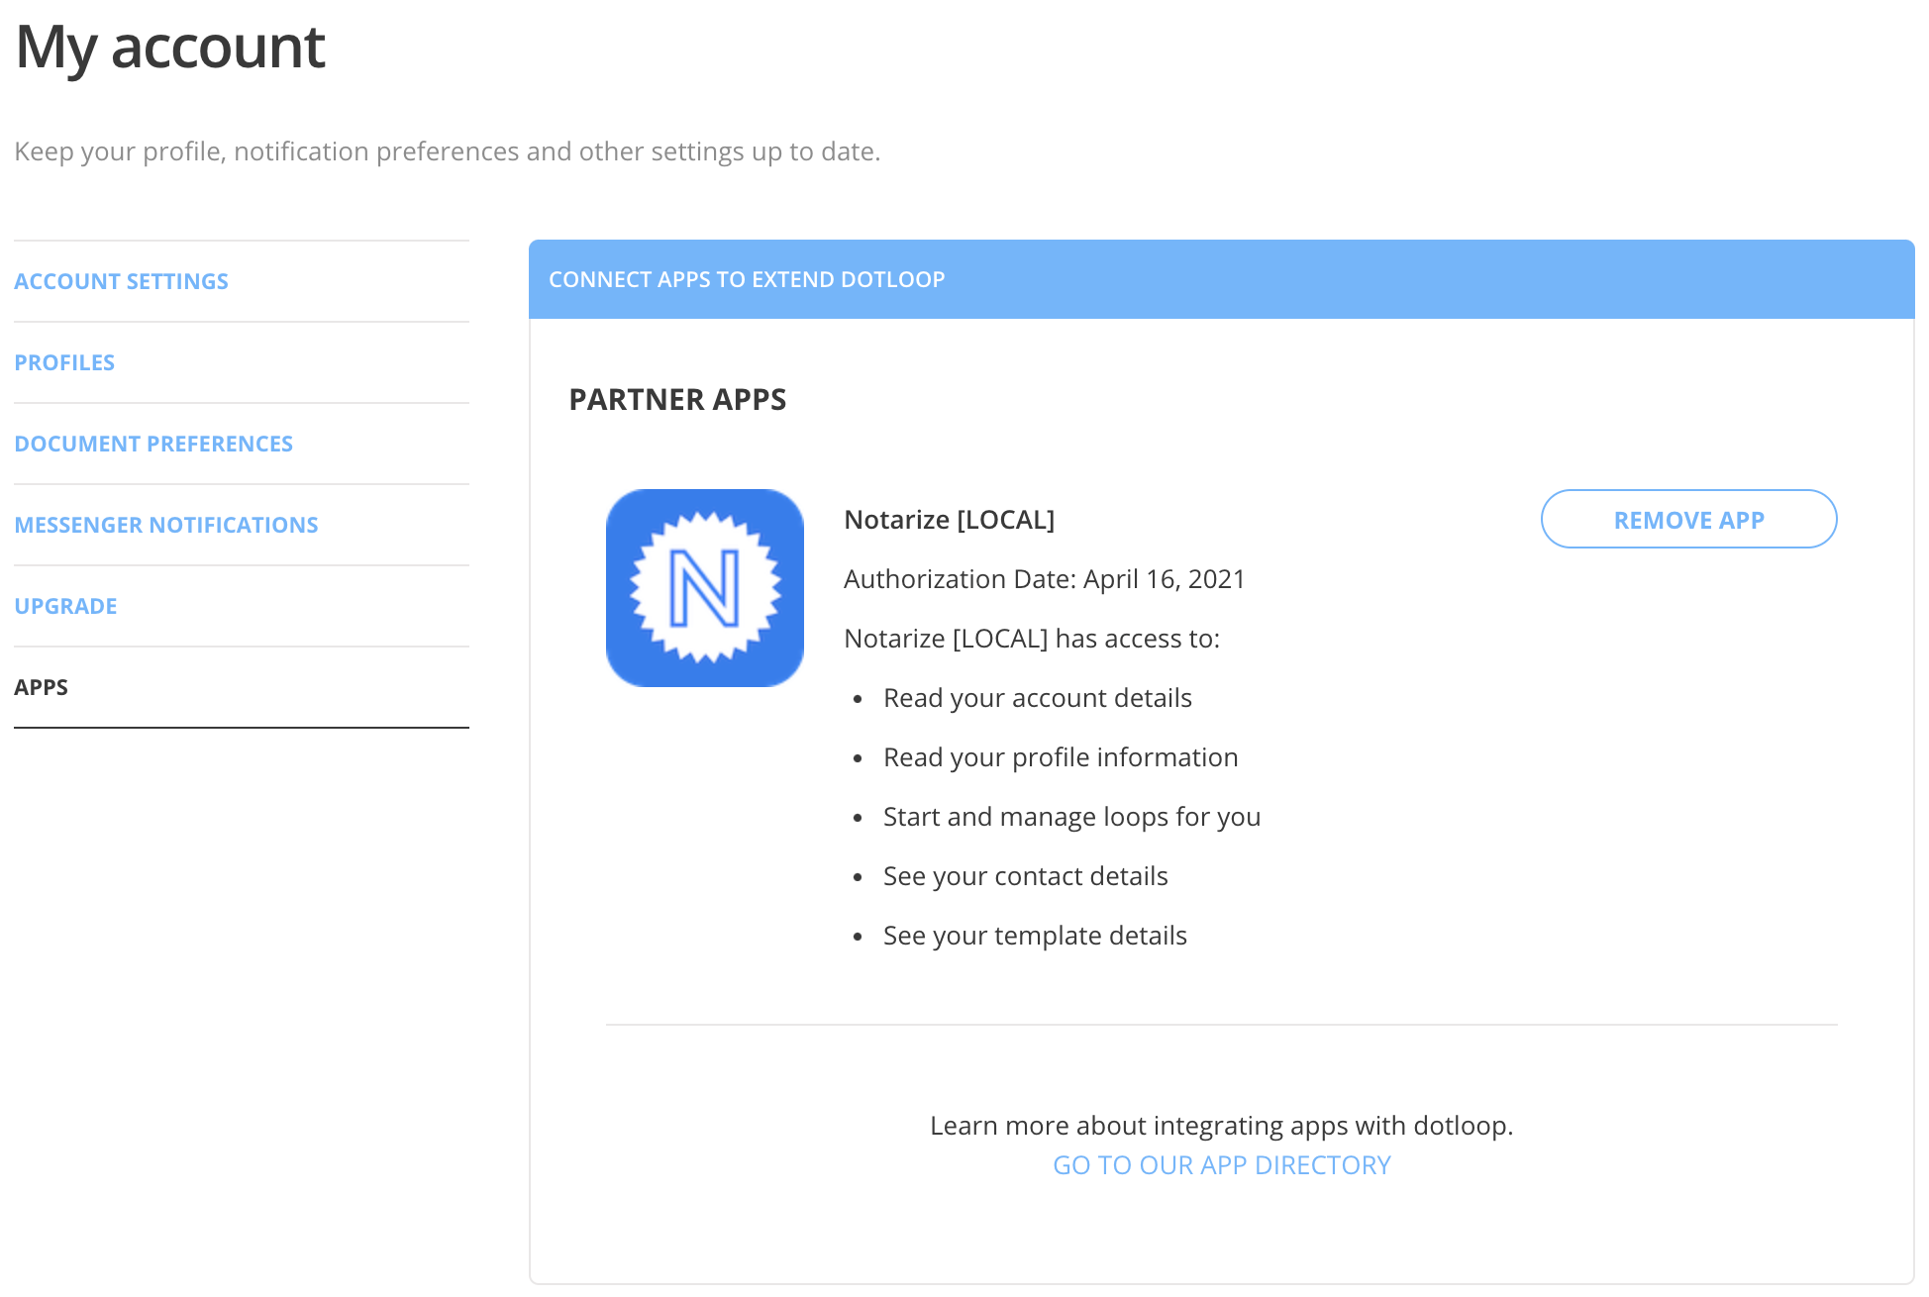The width and height of the screenshot is (1929, 1297).
Task: Click the 'Keep your profile' subtitle text
Action: point(447,151)
